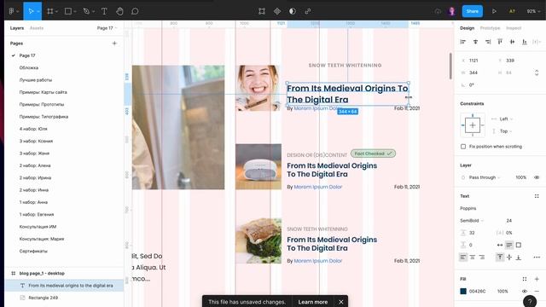Open Fill styles four-dot icon
The image size is (546, 307).
click(x=525, y=279)
